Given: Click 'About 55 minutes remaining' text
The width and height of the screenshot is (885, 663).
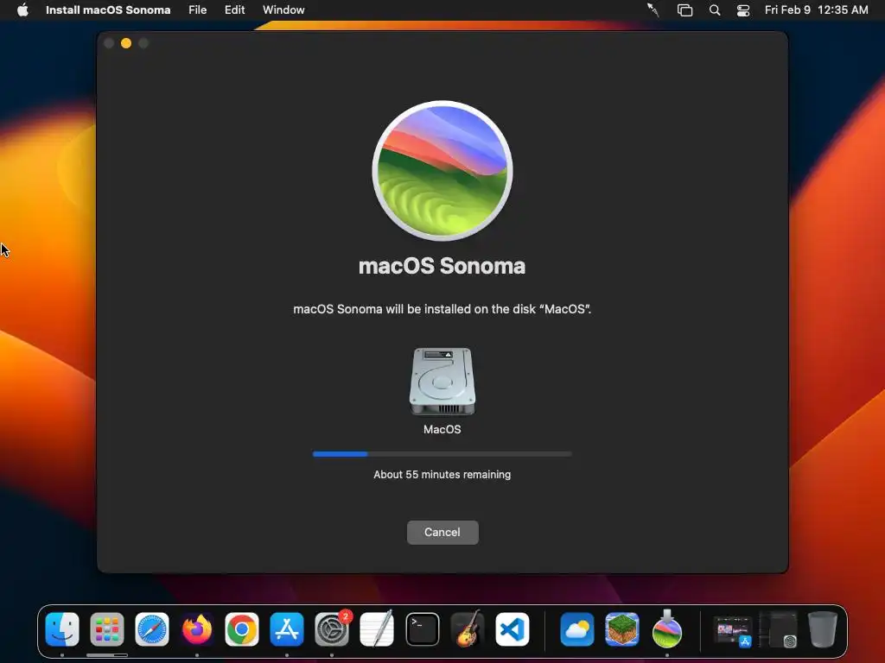Looking at the screenshot, I should 442,475.
